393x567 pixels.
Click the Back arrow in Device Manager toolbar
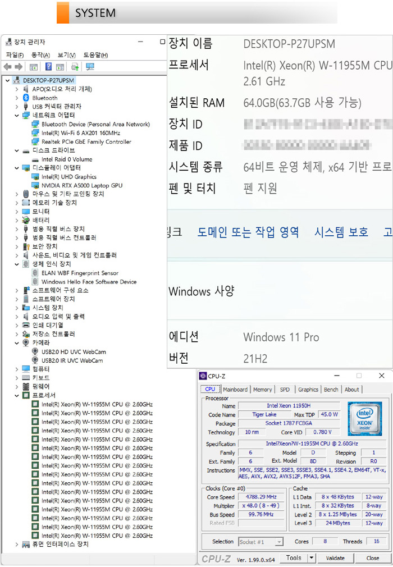pyautogui.click(x=8, y=67)
